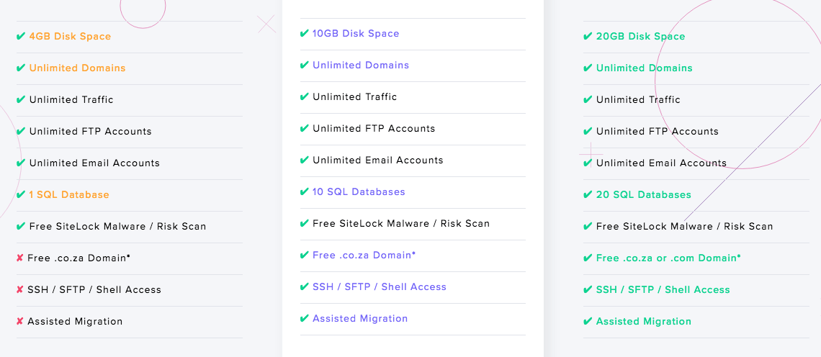Select the orange Unlimited Domains feature text
821x357 pixels.
pos(78,68)
